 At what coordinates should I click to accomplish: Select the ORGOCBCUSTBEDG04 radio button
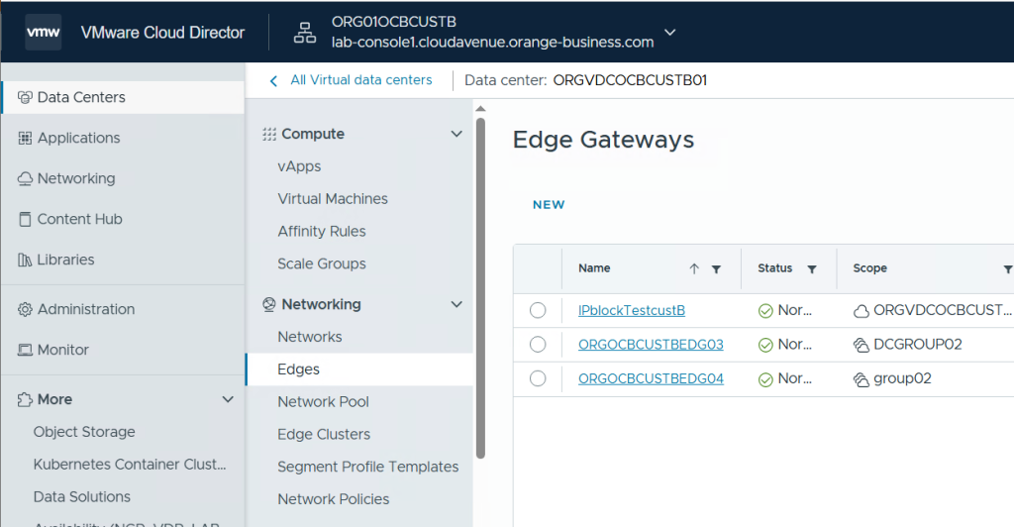[538, 378]
